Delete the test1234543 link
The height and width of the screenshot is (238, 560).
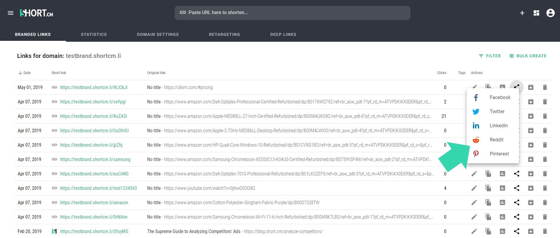545,188
